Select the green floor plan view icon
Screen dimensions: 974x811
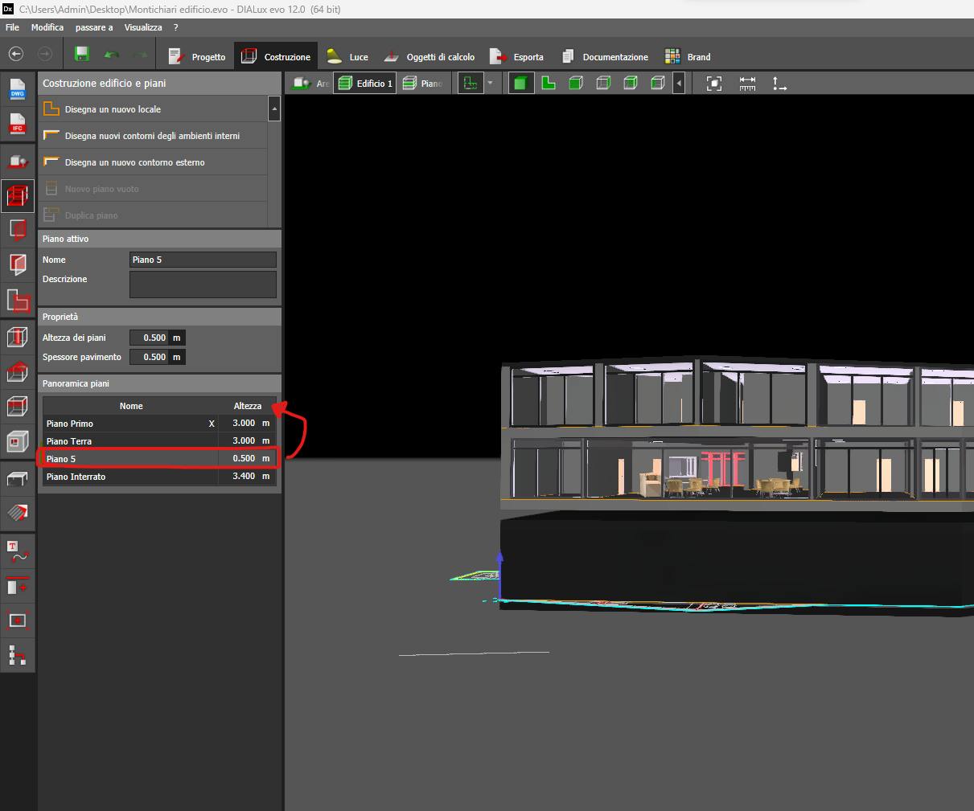click(549, 83)
